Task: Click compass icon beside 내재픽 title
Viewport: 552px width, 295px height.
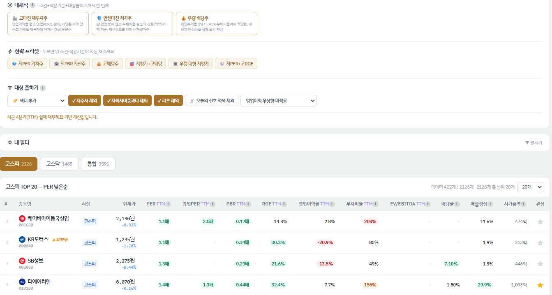Action: [x=10, y=5]
